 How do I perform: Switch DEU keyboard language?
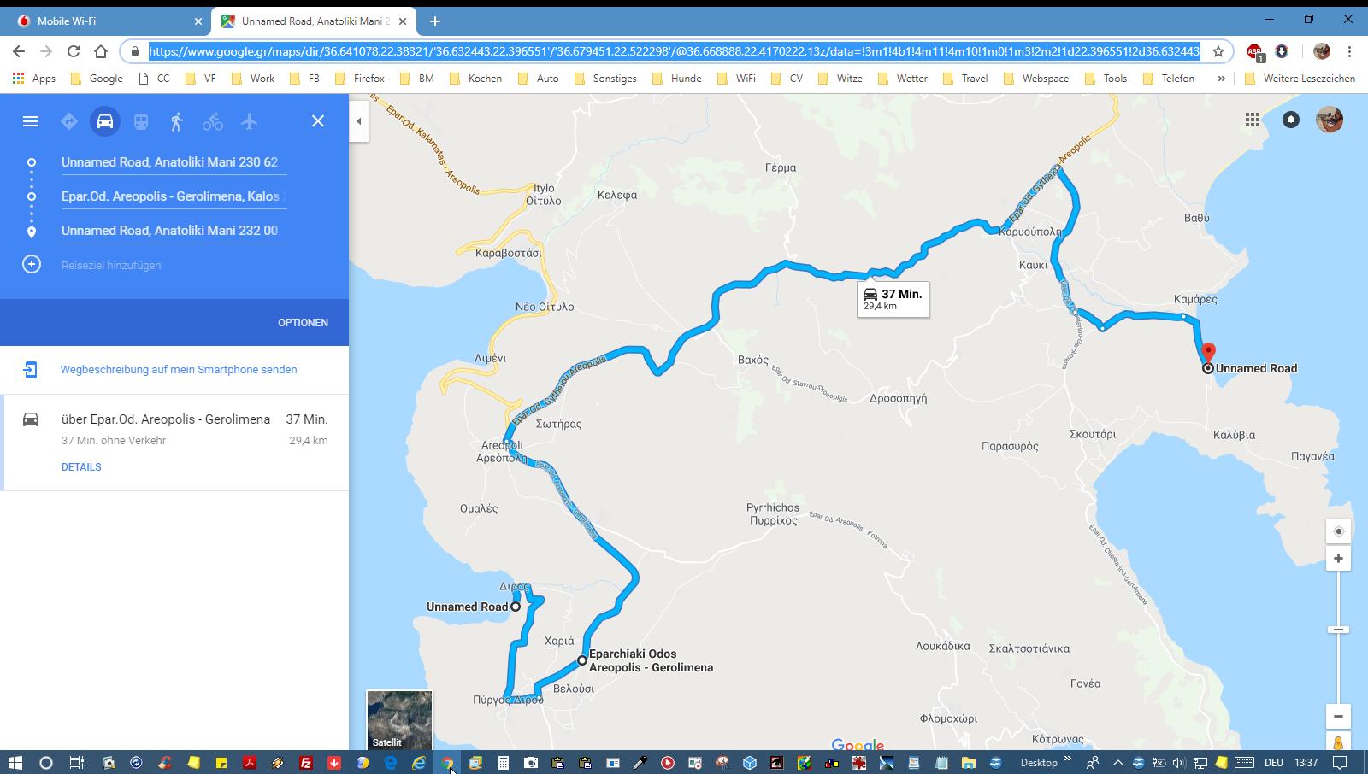point(1274,763)
